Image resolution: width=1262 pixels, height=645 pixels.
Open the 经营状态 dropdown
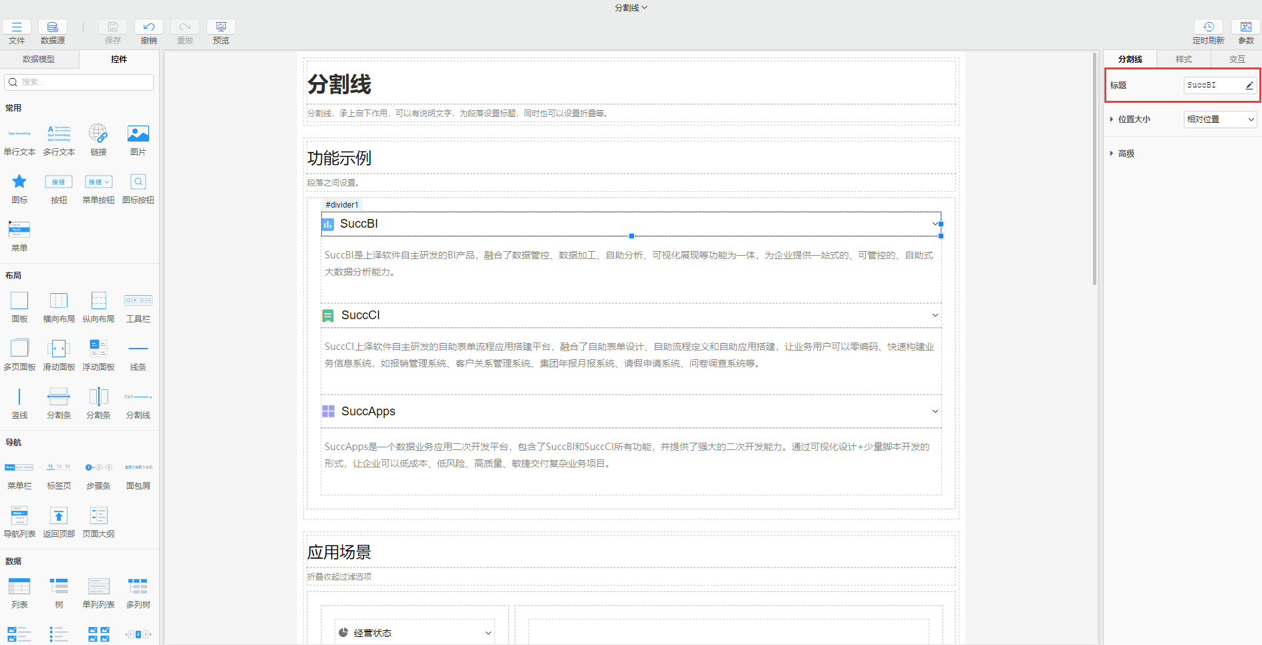pos(488,633)
